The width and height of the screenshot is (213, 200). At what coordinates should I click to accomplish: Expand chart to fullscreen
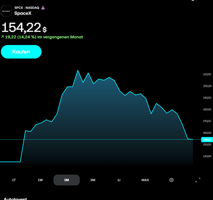[x=198, y=180]
